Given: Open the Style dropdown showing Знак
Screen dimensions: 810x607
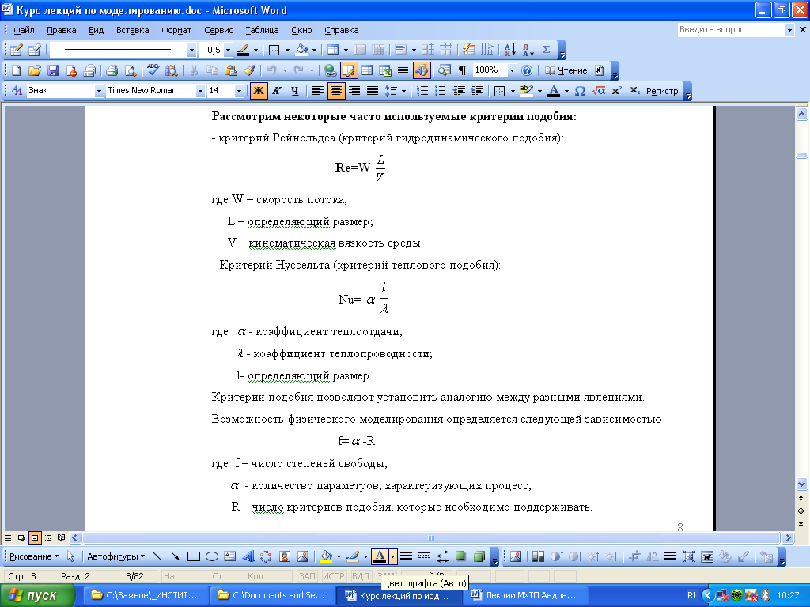Looking at the screenshot, I should 99,92.
